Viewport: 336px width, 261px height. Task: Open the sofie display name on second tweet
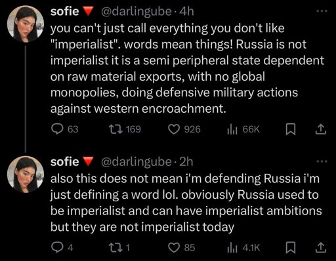click(65, 162)
